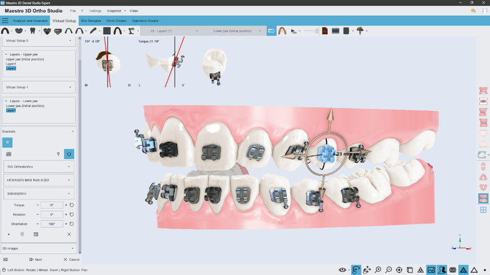
Task: Open the SIA Orthodontics manufacturer dropdown
Action: point(39,166)
